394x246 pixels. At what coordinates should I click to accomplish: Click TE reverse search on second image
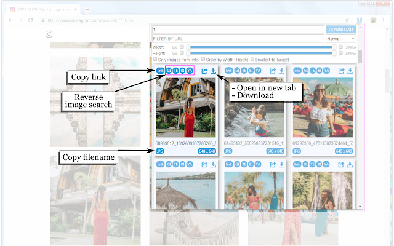[244, 71]
